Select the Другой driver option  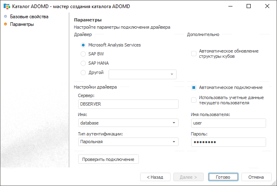pyautogui.click(x=83, y=73)
